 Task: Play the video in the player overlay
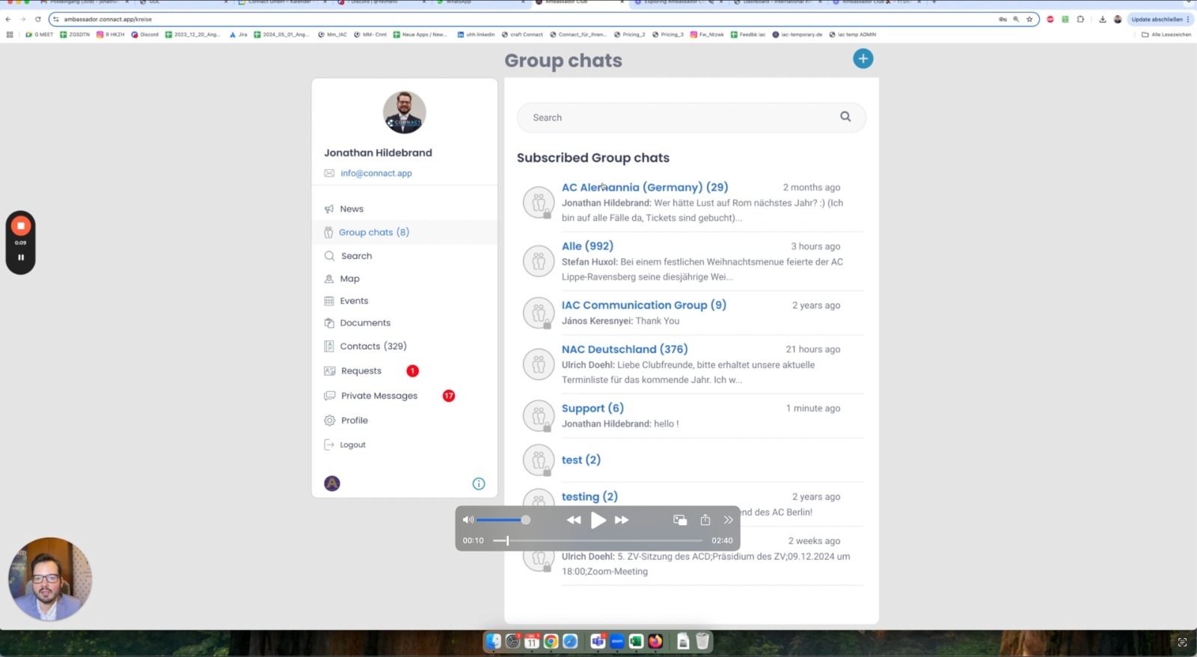(598, 520)
